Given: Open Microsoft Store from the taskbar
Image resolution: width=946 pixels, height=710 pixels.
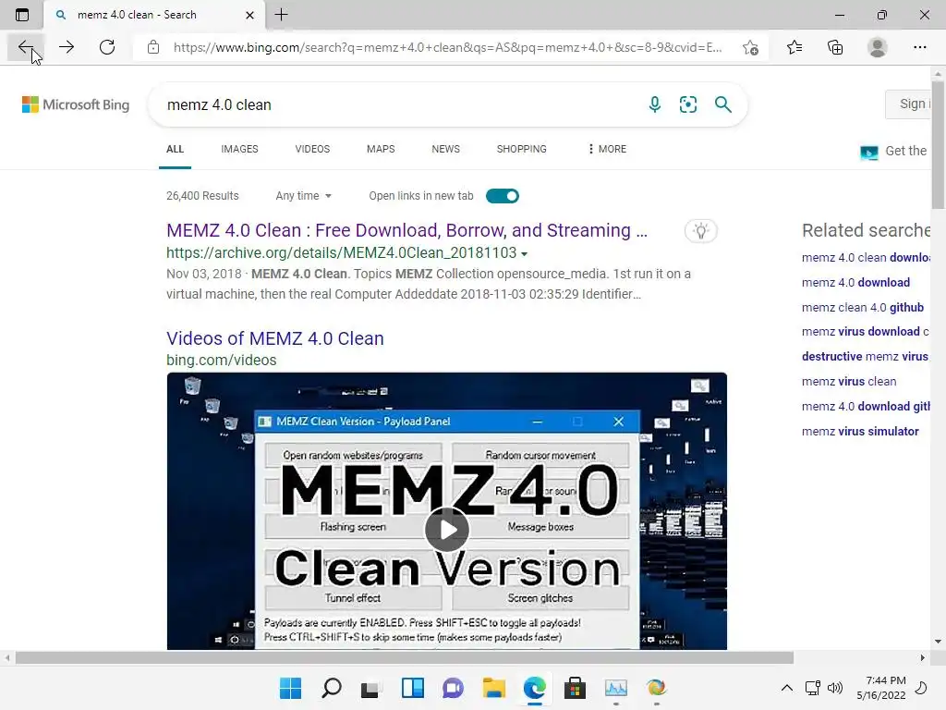Looking at the screenshot, I should (575, 688).
